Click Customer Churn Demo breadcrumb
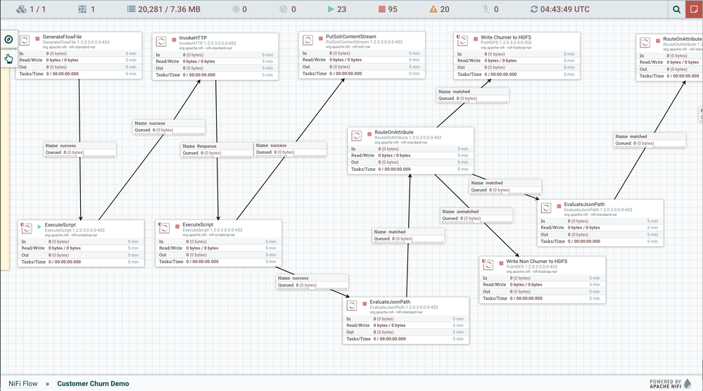This screenshot has height=391, width=703. 93,383
